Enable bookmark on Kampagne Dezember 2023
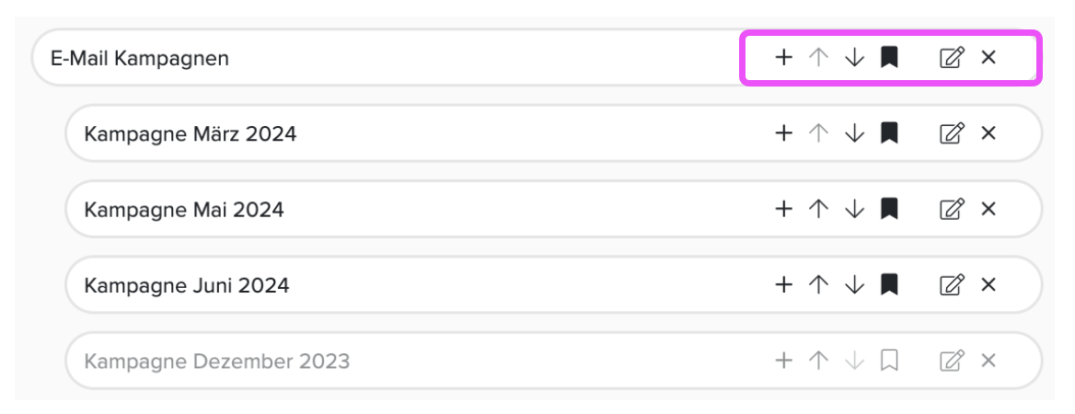The width and height of the screenshot is (1075, 414). click(889, 361)
